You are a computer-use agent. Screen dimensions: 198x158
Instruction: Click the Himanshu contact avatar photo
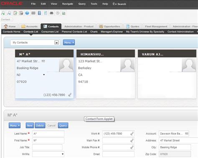pos(127,65)
